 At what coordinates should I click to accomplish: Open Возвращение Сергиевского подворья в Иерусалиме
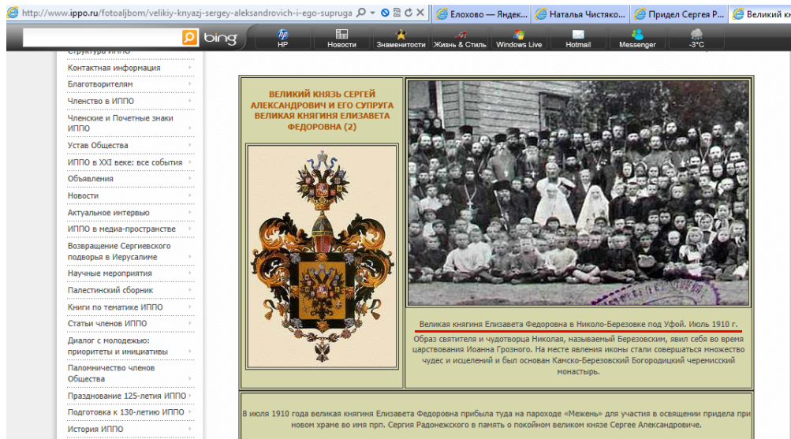pyautogui.click(x=119, y=251)
